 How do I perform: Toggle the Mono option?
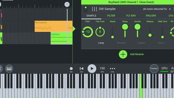click(x=161, y=43)
